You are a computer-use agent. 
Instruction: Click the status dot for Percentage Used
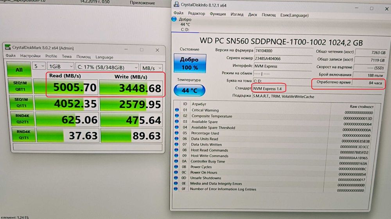(x=177, y=133)
